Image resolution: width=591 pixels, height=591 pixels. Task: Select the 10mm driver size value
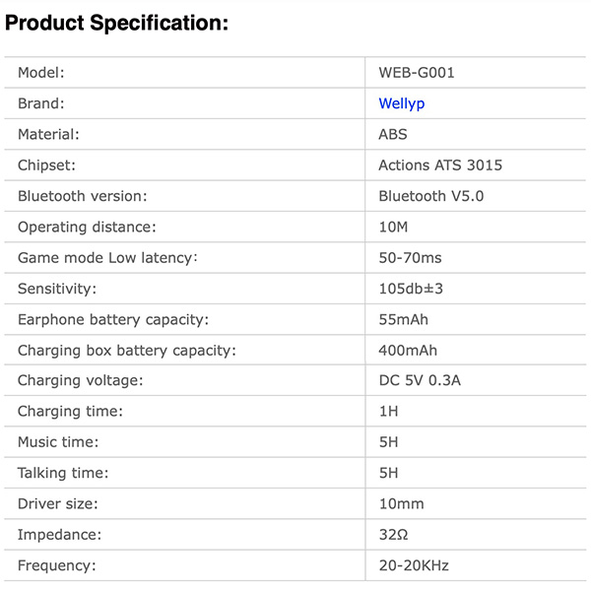click(401, 504)
